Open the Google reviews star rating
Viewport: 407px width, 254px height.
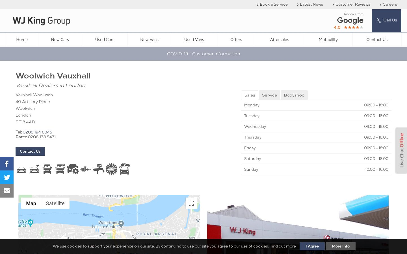point(353,27)
